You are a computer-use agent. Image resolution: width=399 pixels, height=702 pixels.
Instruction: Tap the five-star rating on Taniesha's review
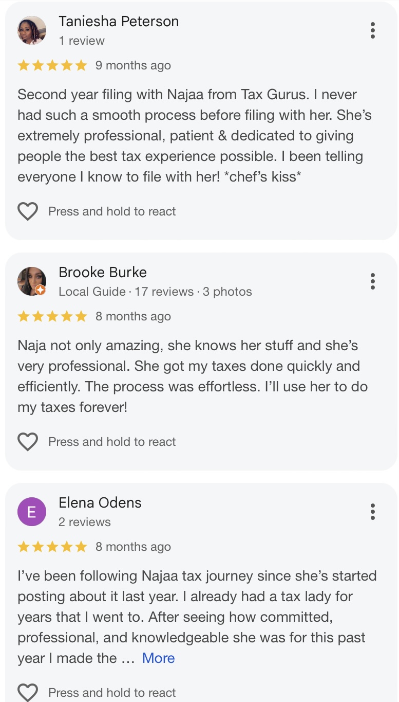(52, 65)
